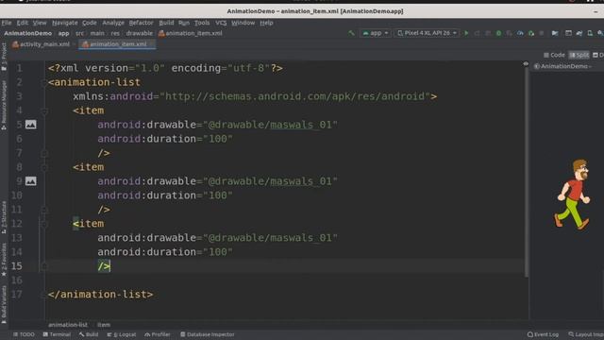This screenshot has height=340, width=604.
Task: Run the app with green play icon
Action: click(466, 33)
